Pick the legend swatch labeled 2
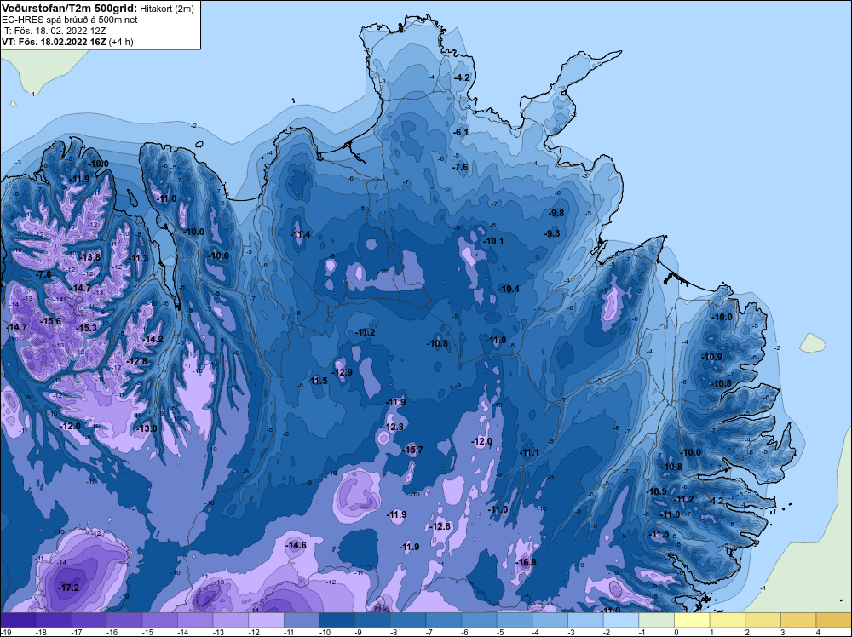The image size is (852, 637). (x=763, y=620)
